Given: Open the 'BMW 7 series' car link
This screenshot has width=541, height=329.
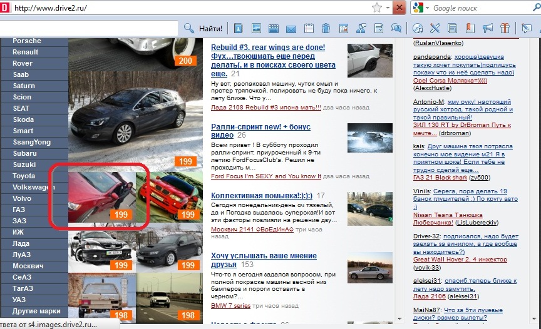Looking at the screenshot, I should 230,306.
